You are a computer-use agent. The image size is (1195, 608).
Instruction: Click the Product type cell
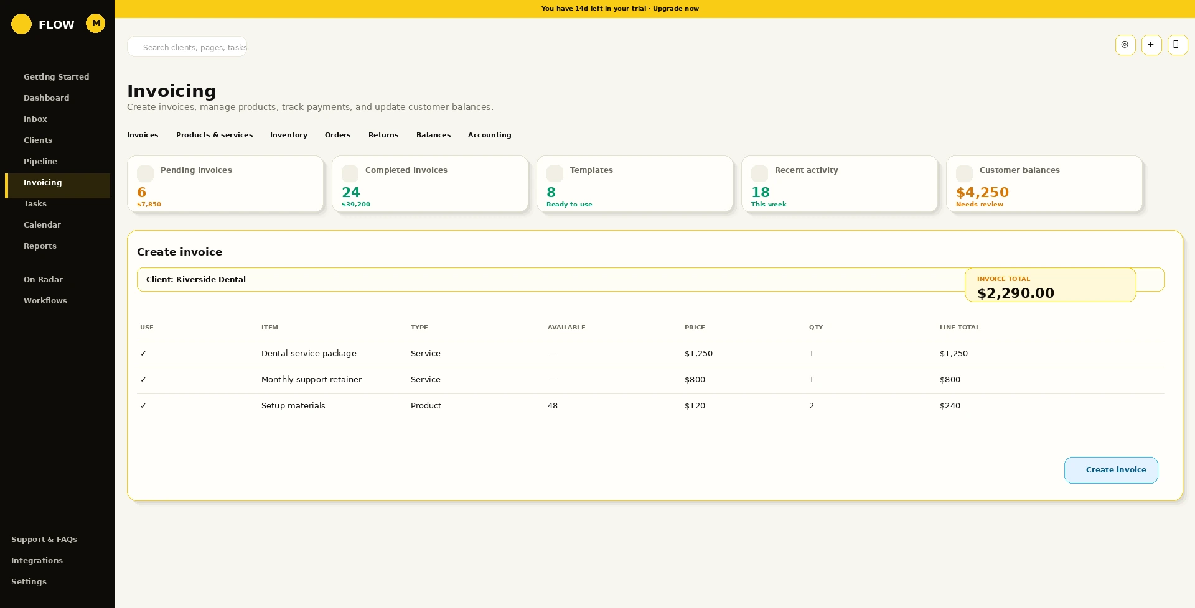click(x=426, y=406)
